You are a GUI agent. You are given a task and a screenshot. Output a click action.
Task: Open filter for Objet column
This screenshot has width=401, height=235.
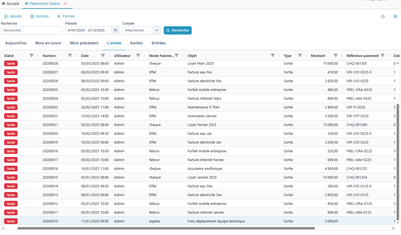273,56
